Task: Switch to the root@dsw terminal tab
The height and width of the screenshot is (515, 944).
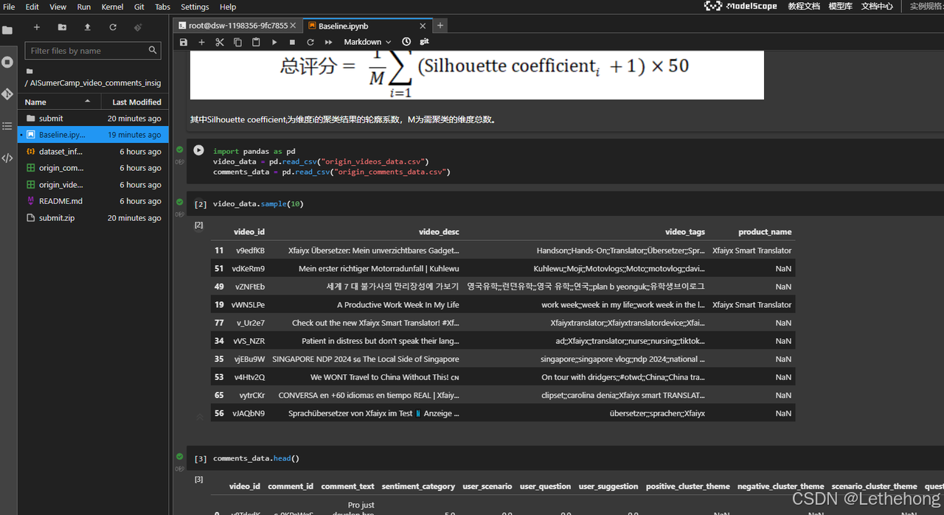Action: coord(237,25)
